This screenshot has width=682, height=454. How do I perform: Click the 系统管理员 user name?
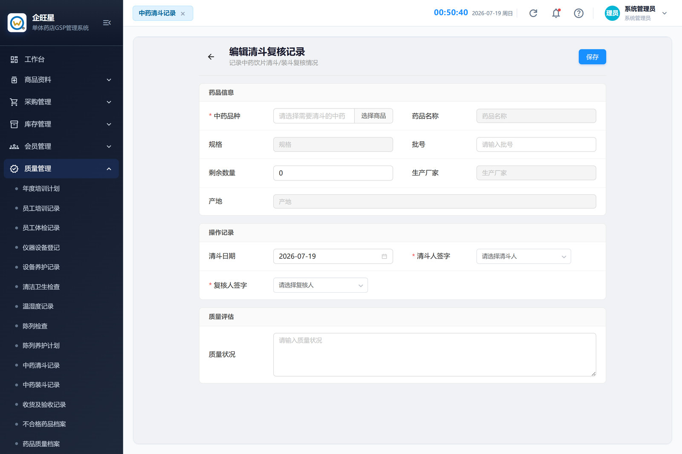[x=640, y=9]
